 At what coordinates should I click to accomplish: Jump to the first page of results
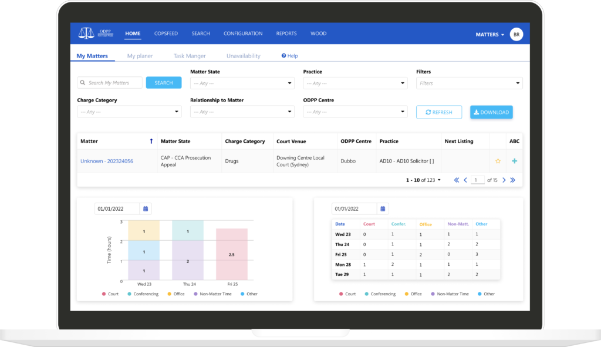457,180
